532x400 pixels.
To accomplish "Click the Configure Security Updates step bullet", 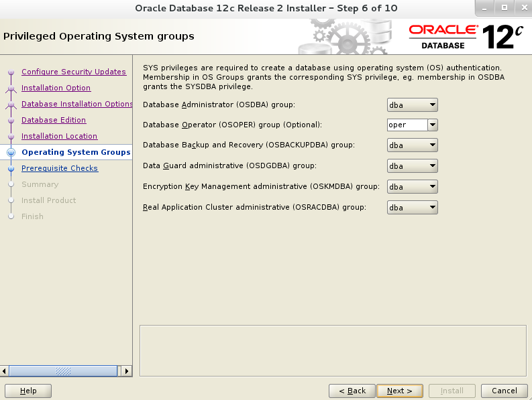I will point(11,72).
